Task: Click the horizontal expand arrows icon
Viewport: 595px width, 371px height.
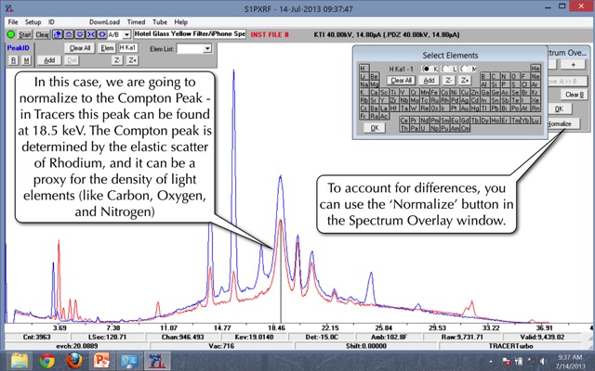Action: pos(99,33)
